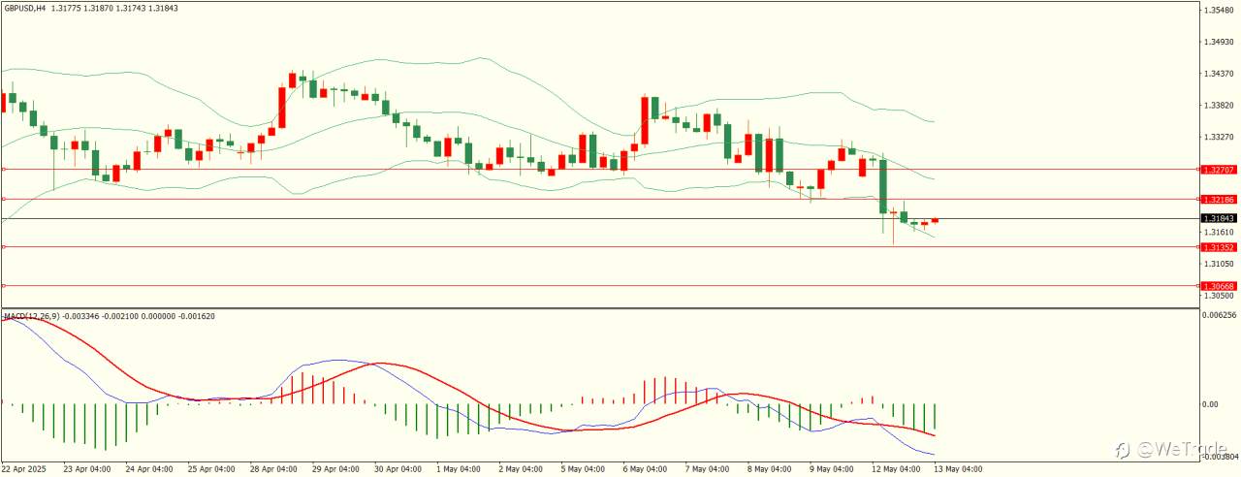
Task: Select the 1.30500 price axis label
Action: click(1218, 296)
